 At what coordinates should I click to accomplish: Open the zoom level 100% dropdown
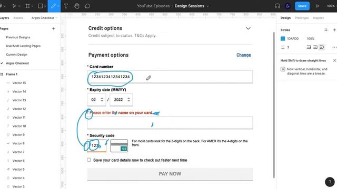click(x=331, y=6)
